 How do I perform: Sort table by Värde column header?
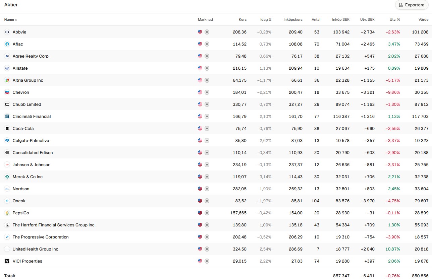[423, 19]
